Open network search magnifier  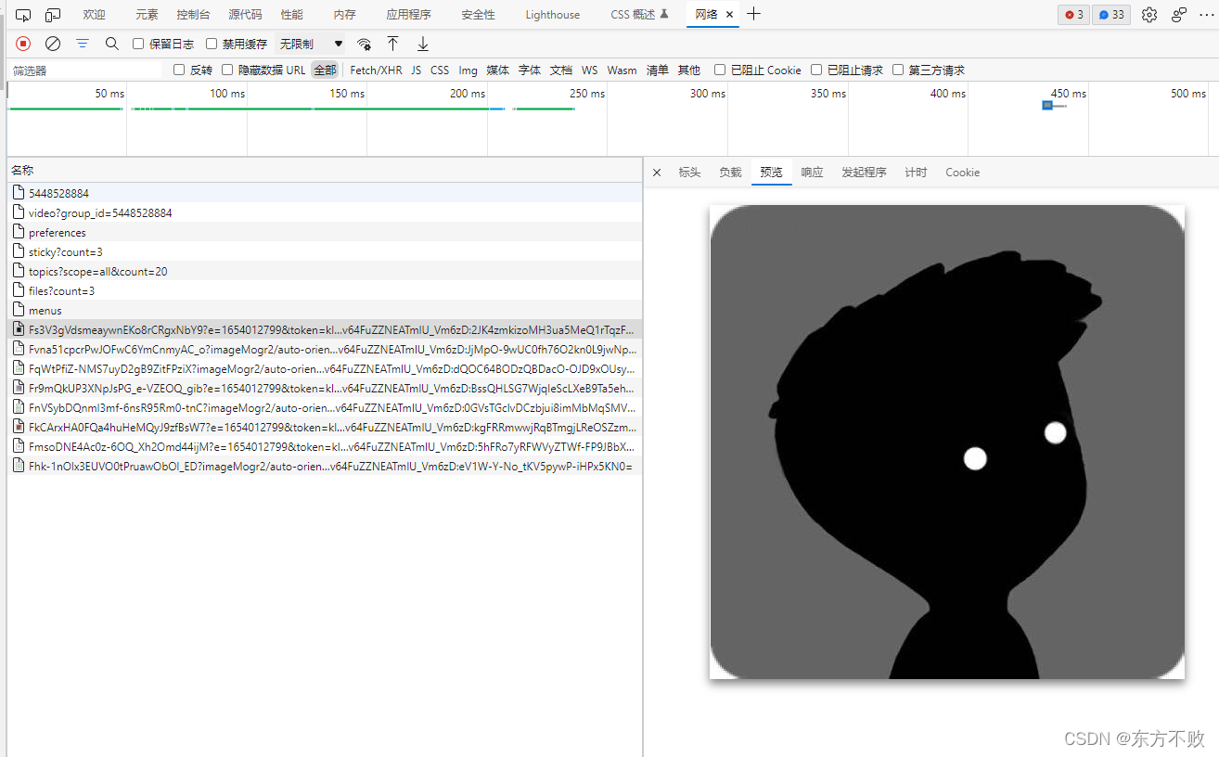coord(112,44)
